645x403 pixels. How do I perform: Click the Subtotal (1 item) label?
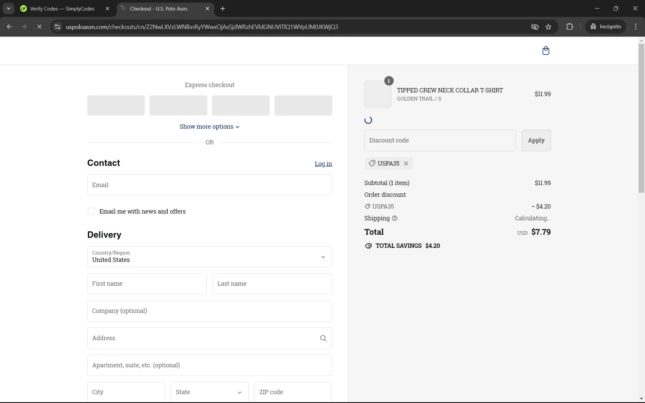point(387,183)
